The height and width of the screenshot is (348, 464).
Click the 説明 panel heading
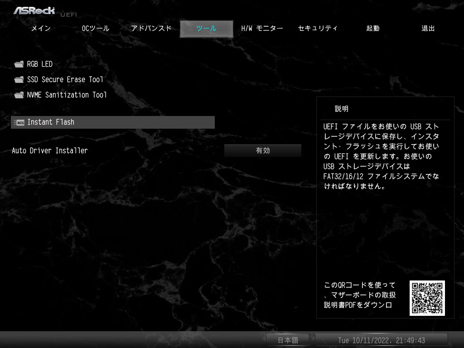(342, 109)
